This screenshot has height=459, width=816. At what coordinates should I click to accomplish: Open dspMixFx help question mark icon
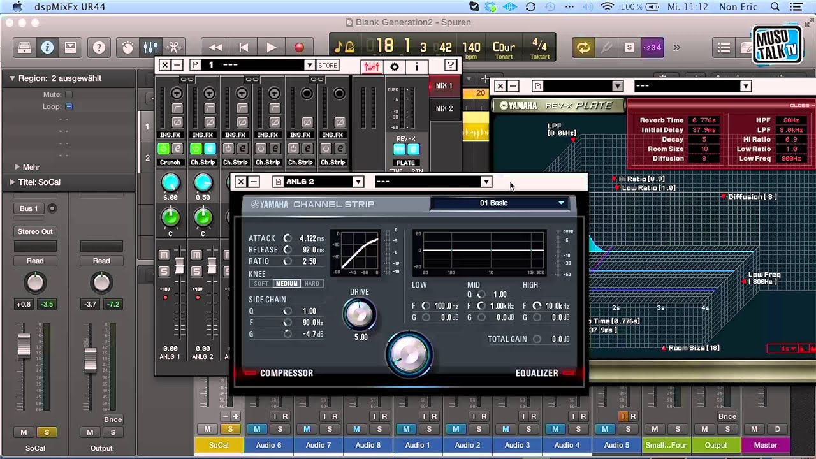pyautogui.click(x=450, y=65)
